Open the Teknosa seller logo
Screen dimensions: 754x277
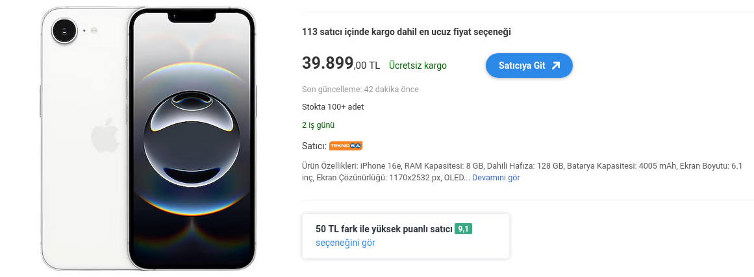coord(346,146)
